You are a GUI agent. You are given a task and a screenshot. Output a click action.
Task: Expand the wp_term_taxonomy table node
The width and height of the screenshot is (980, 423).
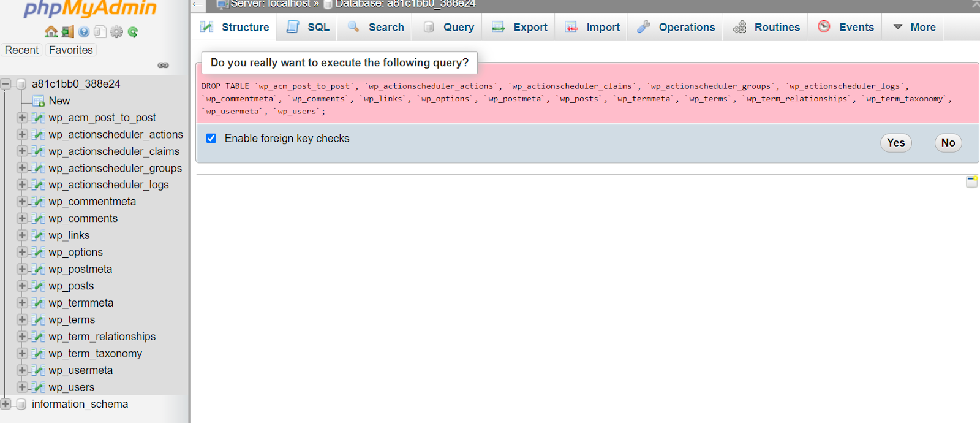[22, 353]
